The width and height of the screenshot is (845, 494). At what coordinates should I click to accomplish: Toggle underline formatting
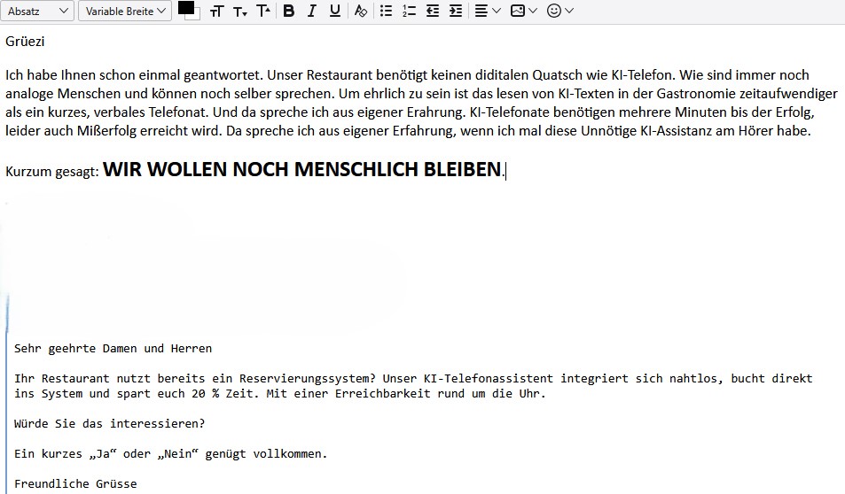[x=334, y=11]
